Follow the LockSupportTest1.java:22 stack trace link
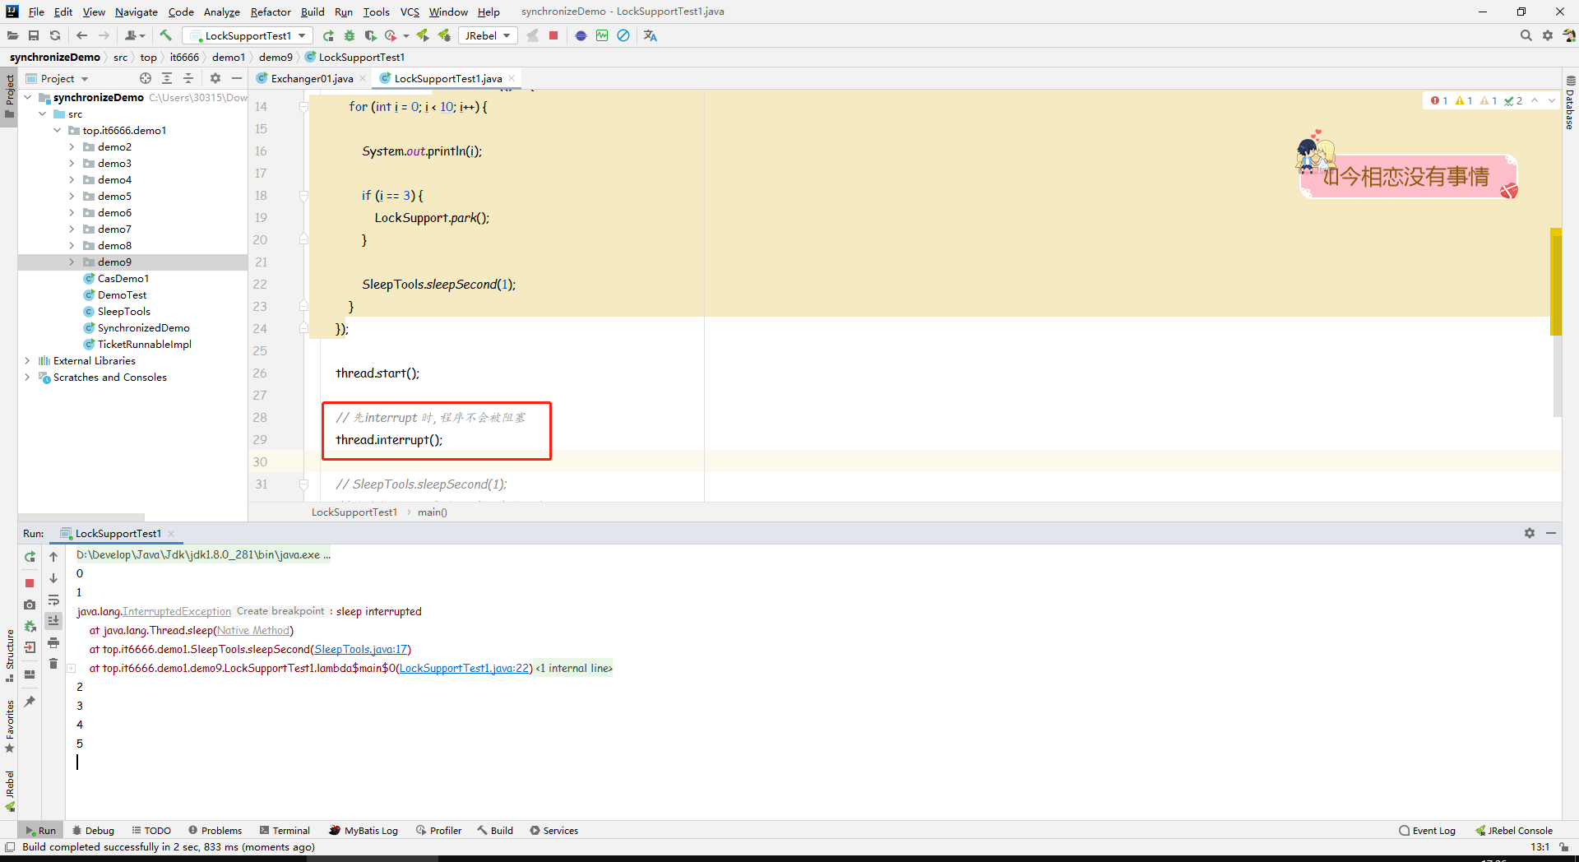This screenshot has width=1579, height=862. click(465, 668)
